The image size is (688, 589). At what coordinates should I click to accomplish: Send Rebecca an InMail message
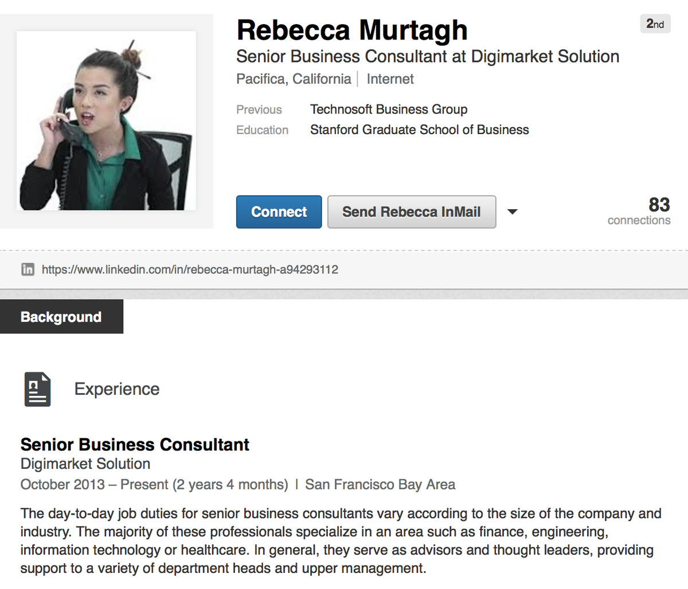(412, 212)
